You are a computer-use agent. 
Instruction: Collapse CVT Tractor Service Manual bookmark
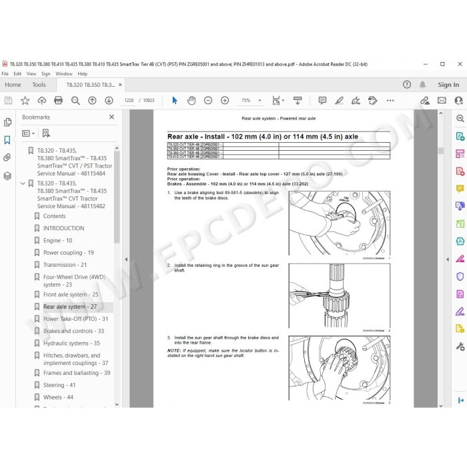23,183
